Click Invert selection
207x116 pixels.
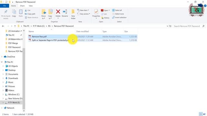pos(119,17)
